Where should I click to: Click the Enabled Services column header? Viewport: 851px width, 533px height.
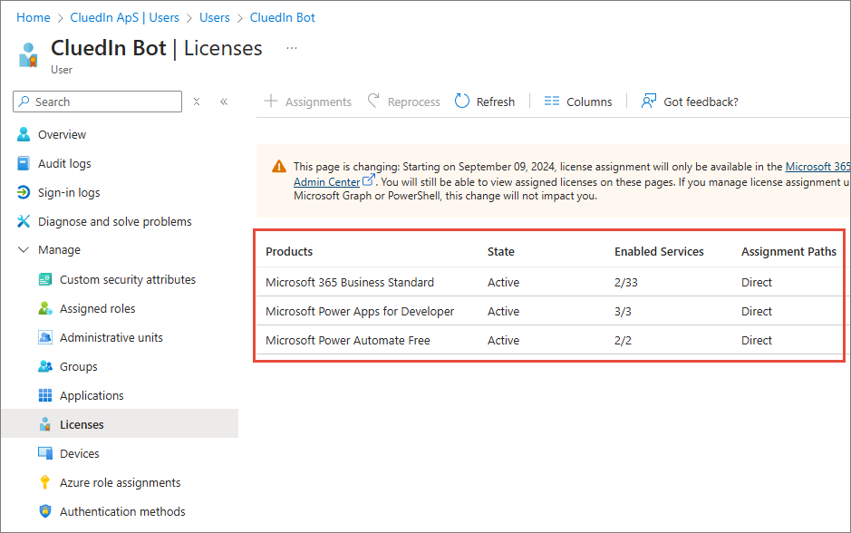659,251
